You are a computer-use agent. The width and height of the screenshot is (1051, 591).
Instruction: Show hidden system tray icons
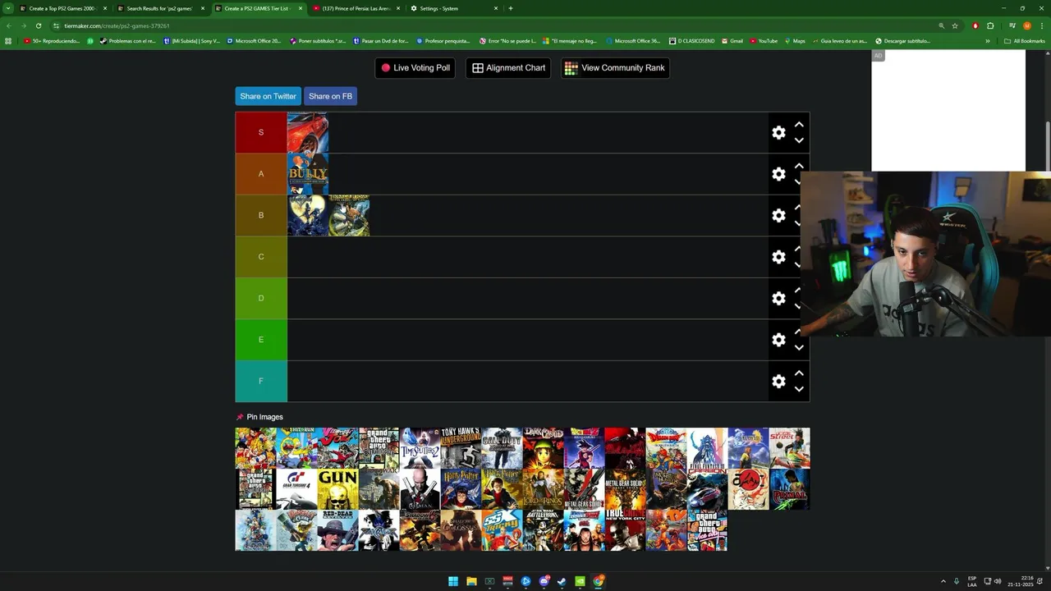(943, 581)
